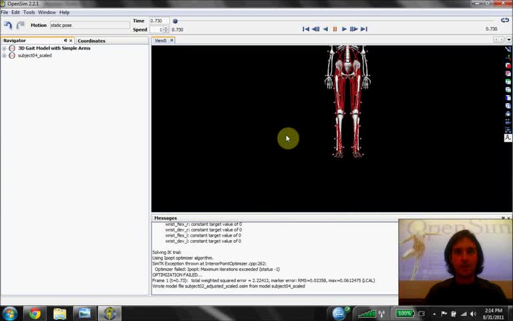Open the Windows Start menu
Screen dimensions: 513x321
(x=10, y=314)
